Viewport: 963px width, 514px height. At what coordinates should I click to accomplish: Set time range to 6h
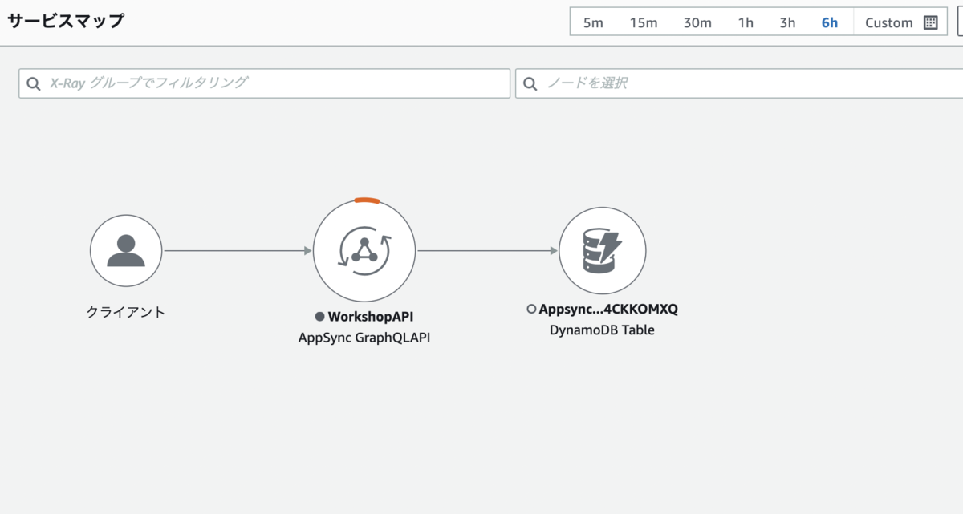pyautogui.click(x=830, y=22)
